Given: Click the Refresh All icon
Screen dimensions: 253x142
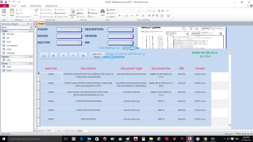Looking at the screenshot, I should point(73,13).
